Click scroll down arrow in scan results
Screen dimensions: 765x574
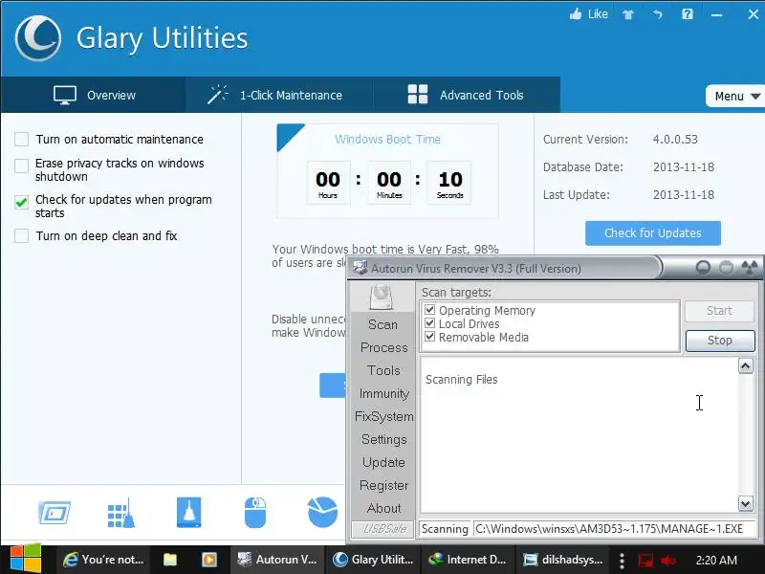tap(745, 503)
